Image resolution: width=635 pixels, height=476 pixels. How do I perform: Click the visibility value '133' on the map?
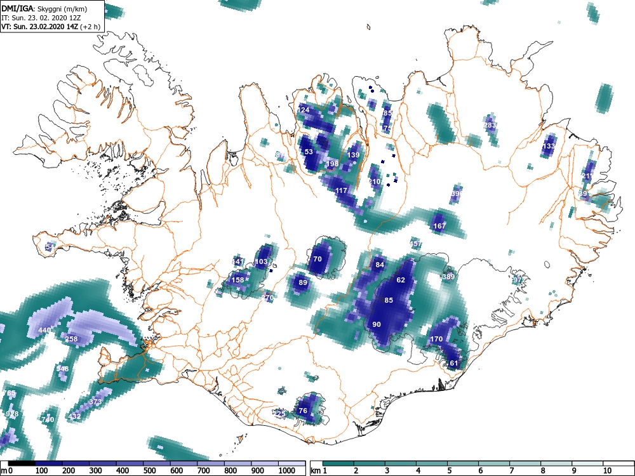point(549,146)
